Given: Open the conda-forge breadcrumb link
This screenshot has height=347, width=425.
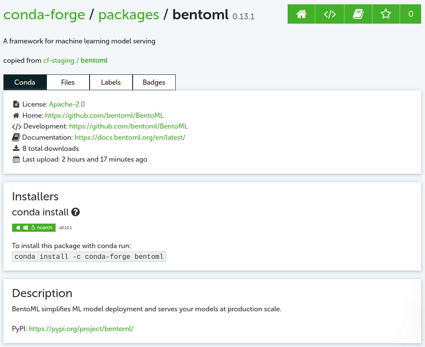Looking at the screenshot, I should (44, 15).
